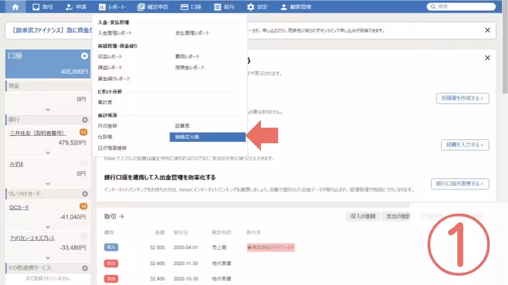Screen dimensions: 508x285
Task: Expand the chevron under 現金 balance
Action: 48,109
